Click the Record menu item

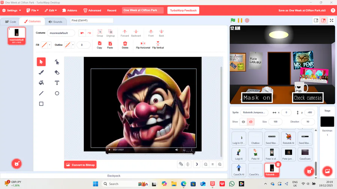112,10
